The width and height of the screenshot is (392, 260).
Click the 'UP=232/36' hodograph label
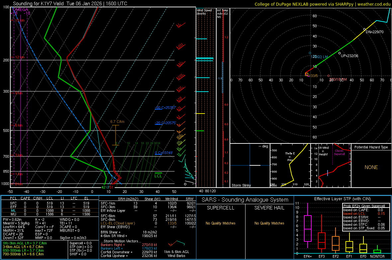349,56
